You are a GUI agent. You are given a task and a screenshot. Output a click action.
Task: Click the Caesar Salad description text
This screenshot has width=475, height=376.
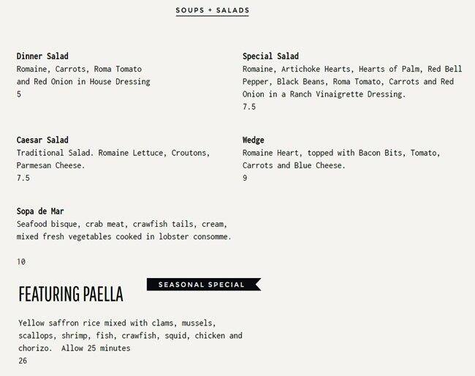[113, 159]
